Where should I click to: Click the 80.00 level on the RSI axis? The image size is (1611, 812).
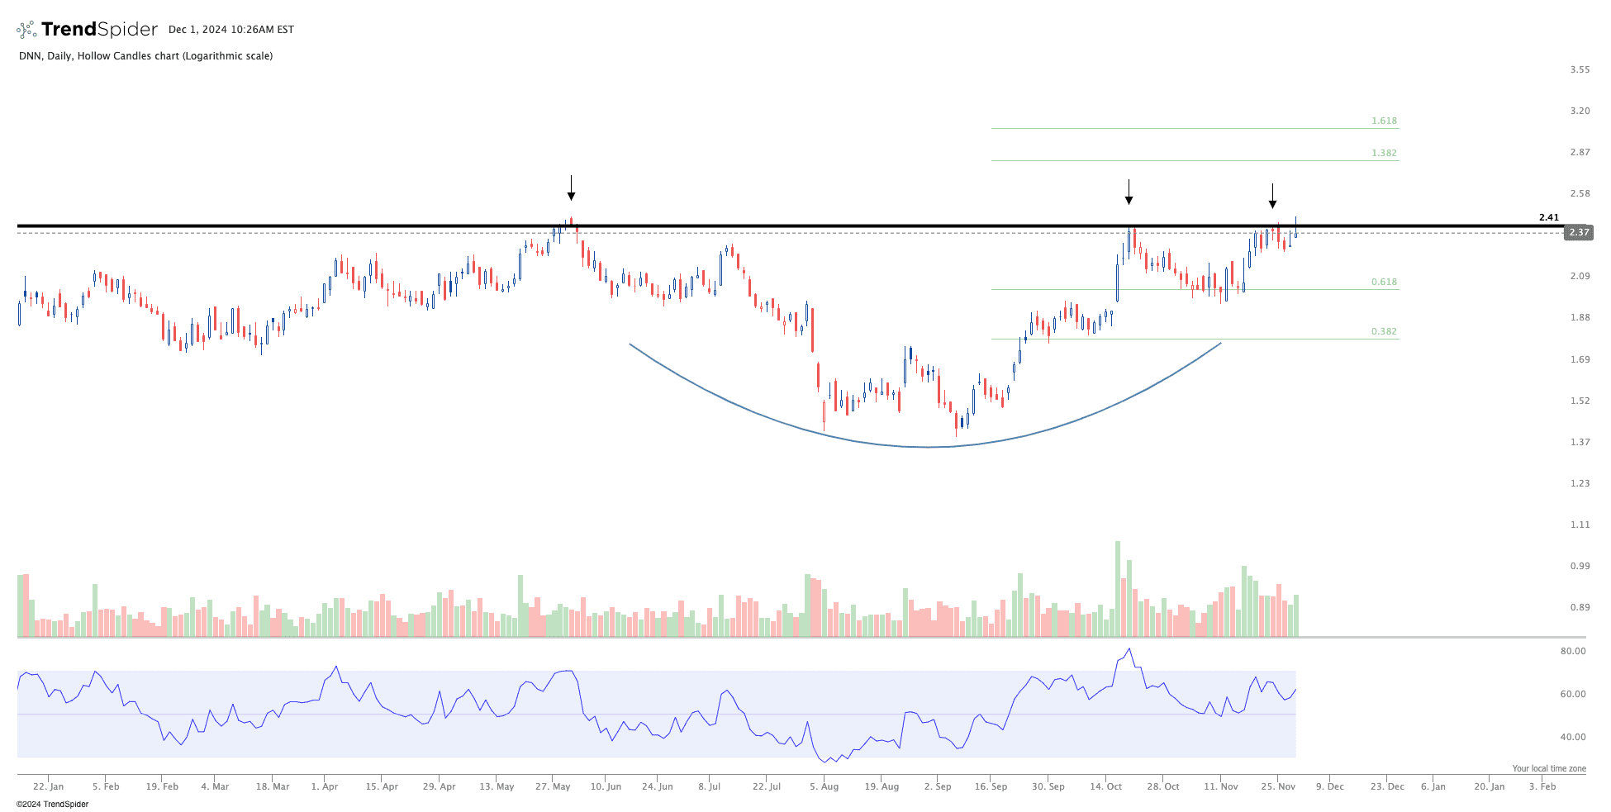[x=1572, y=652]
